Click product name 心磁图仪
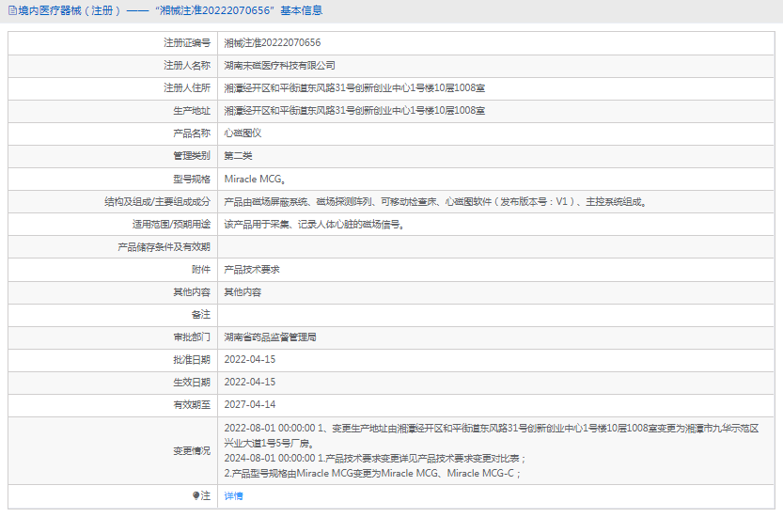783x517 pixels. pyautogui.click(x=243, y=133)
